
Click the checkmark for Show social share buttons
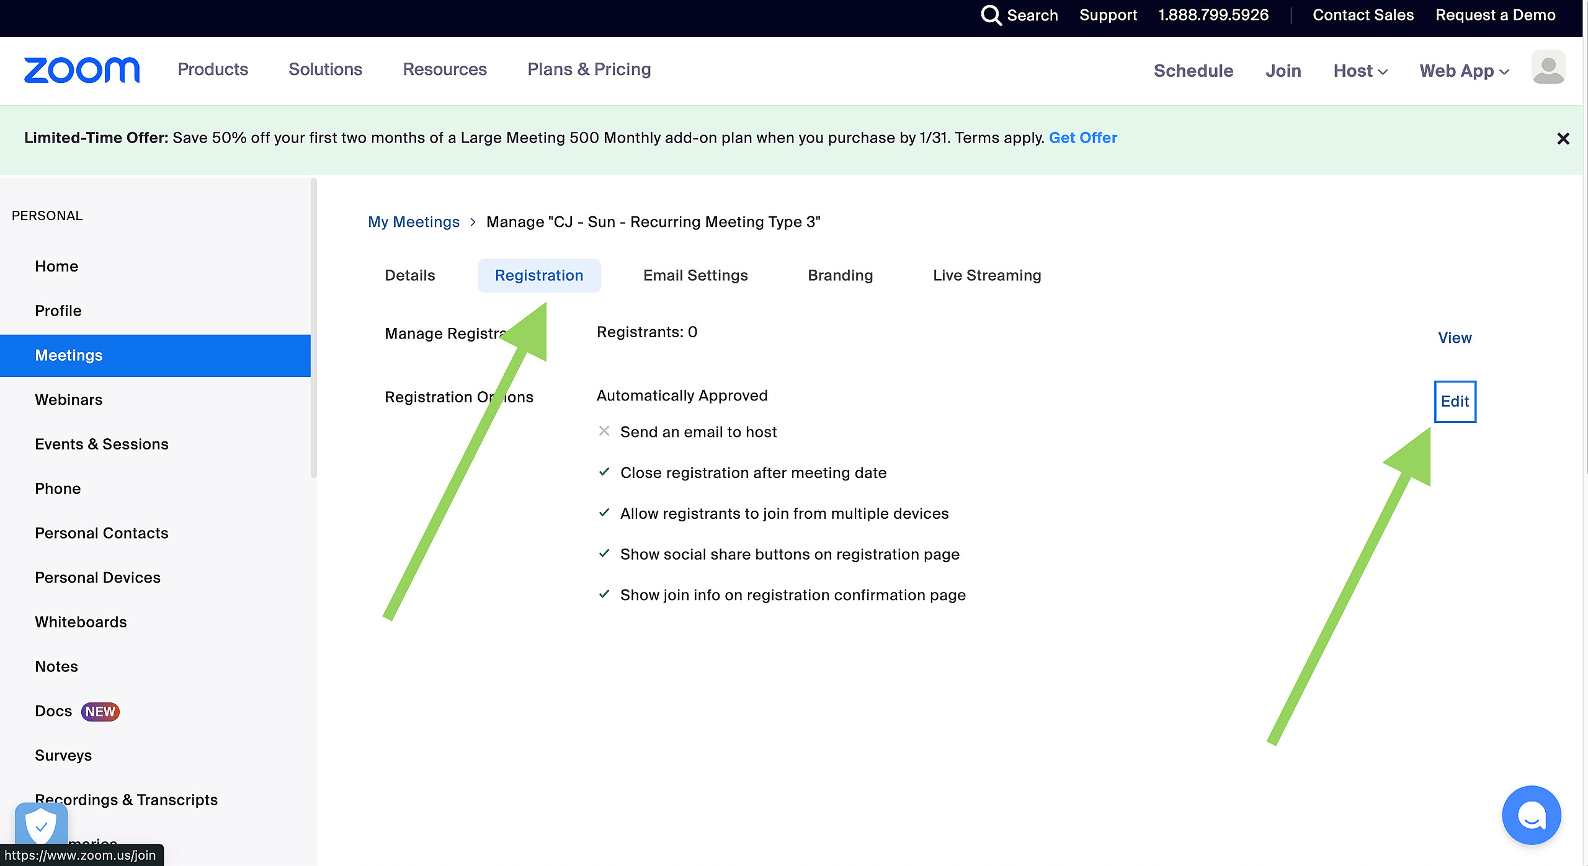point(604,553)
